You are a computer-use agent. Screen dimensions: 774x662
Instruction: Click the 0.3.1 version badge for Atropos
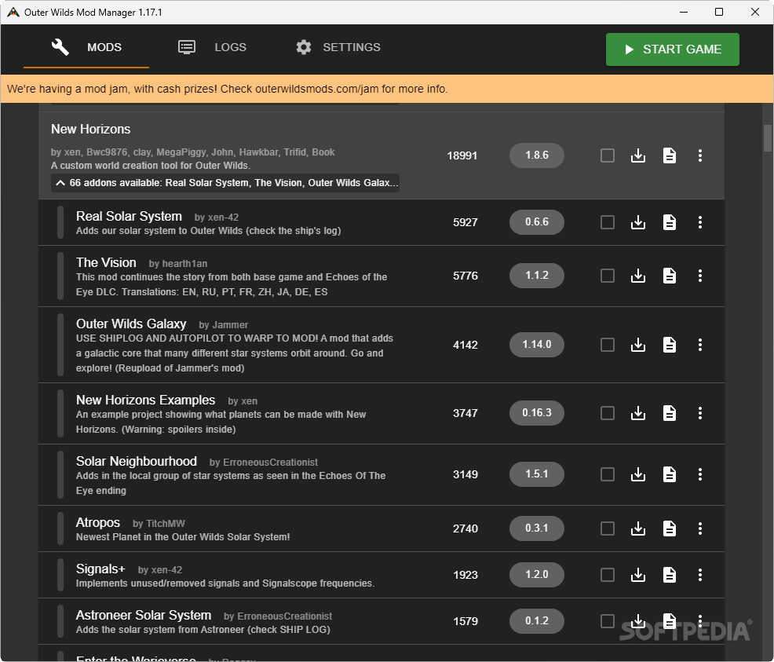pos(537,529)
